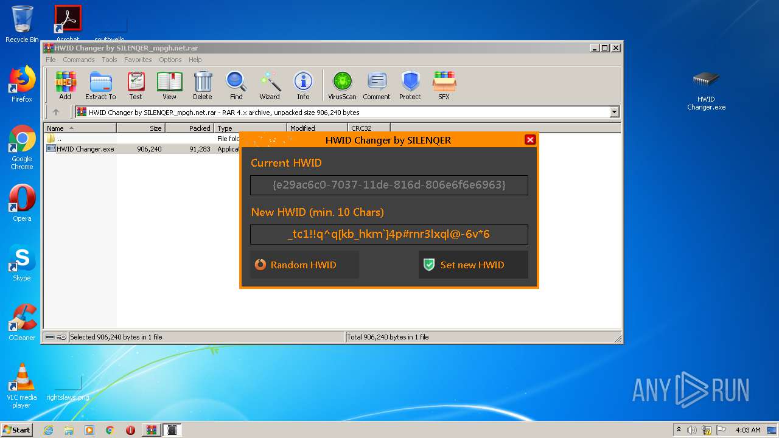
Task: Sort file list by Name column
Action: 80,128
